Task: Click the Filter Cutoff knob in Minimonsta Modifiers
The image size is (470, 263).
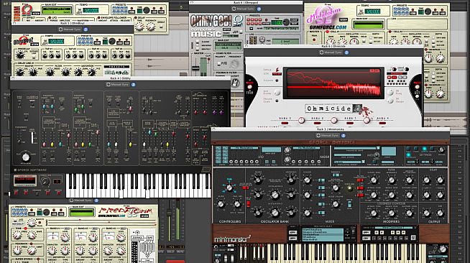Action: point(374,180)
